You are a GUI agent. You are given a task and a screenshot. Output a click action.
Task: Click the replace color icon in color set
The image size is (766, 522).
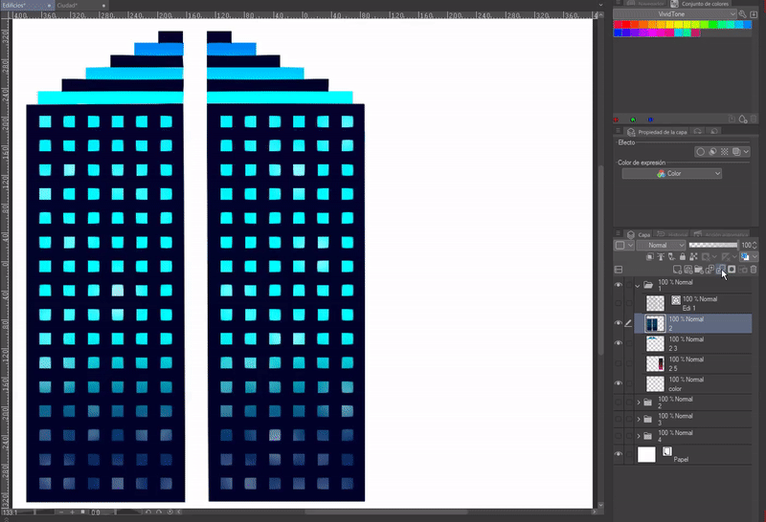click(732, 119)
